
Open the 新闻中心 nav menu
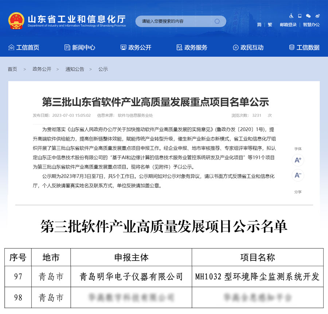80,47
